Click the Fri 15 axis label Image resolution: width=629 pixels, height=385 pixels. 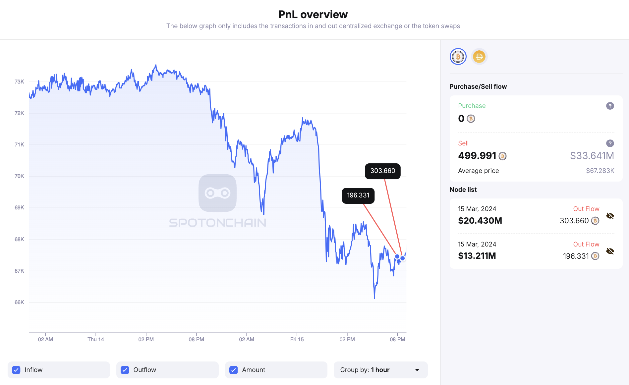tap(297, 339)
